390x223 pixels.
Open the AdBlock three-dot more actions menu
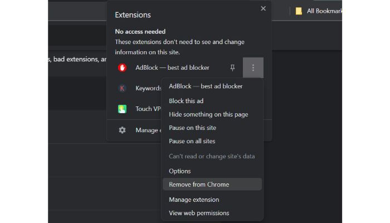tap(253, 67)
